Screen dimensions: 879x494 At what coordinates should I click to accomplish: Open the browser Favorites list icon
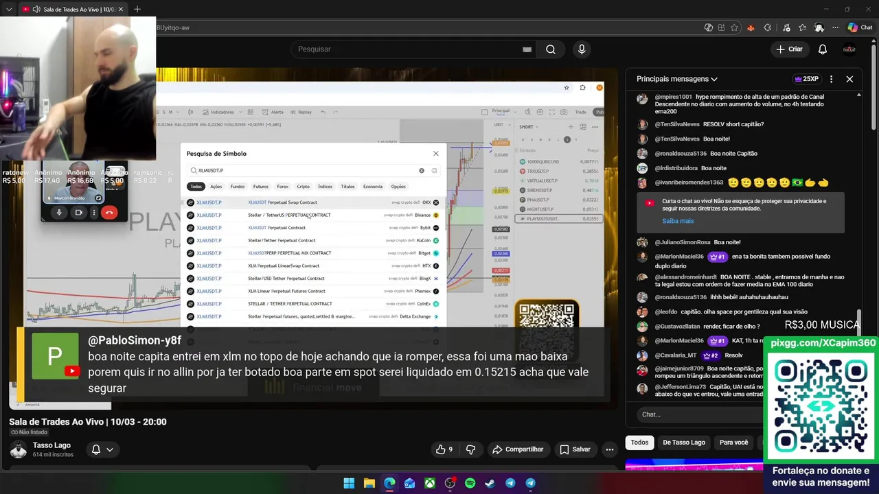[802, 27]
